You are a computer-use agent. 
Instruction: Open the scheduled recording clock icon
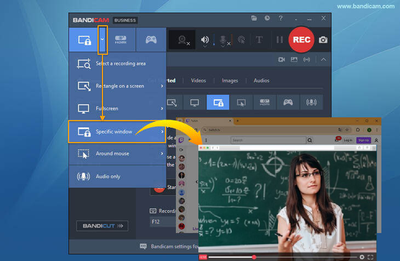tap(267, 19)
